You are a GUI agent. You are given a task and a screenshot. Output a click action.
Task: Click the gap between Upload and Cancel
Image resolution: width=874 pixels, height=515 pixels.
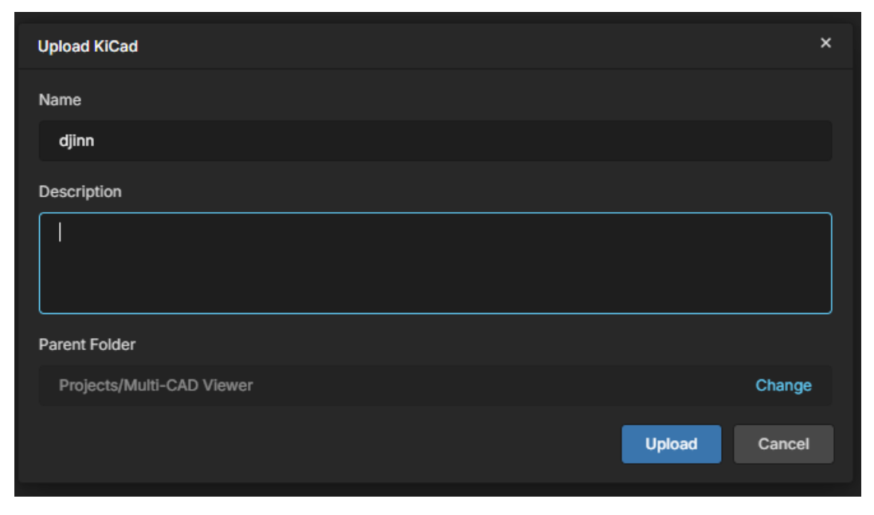pos(727,444)
